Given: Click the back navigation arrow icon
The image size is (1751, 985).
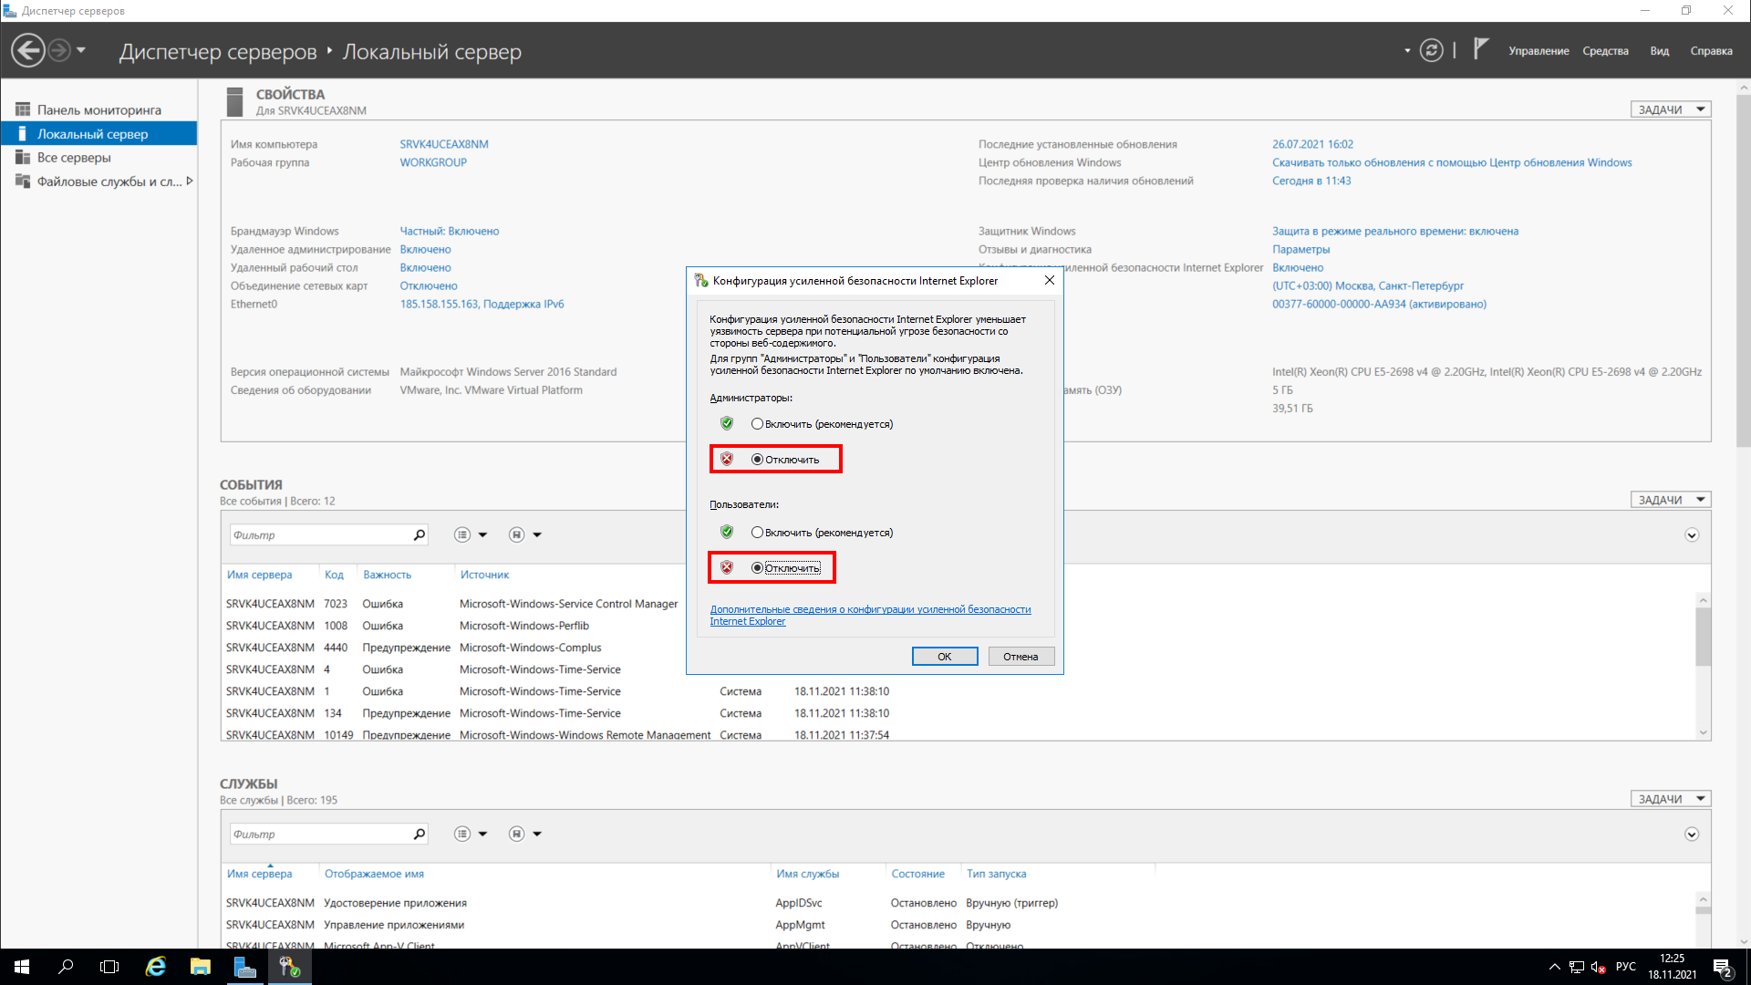Looking at the screenshot, I should tap(28, 50).
